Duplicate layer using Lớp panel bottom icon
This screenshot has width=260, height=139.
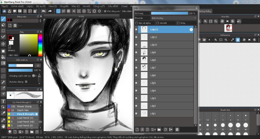[x=165, y=130]
